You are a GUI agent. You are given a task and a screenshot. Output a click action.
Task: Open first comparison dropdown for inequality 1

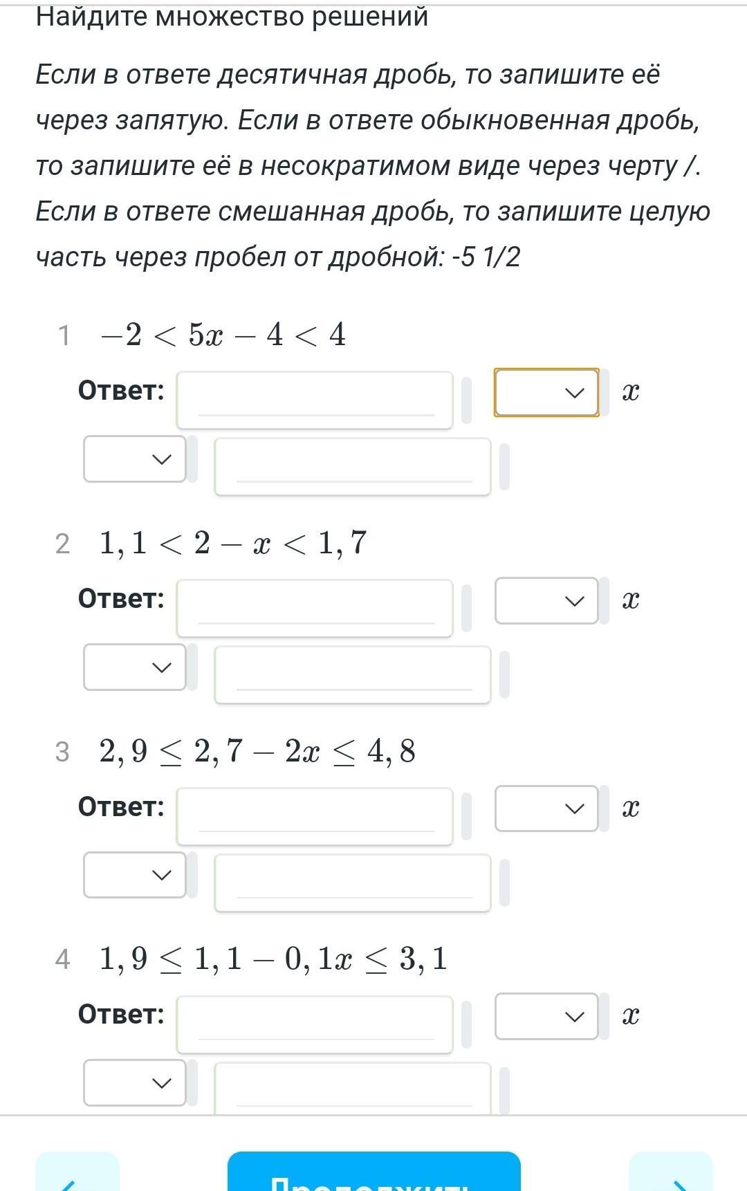(546, 393)
